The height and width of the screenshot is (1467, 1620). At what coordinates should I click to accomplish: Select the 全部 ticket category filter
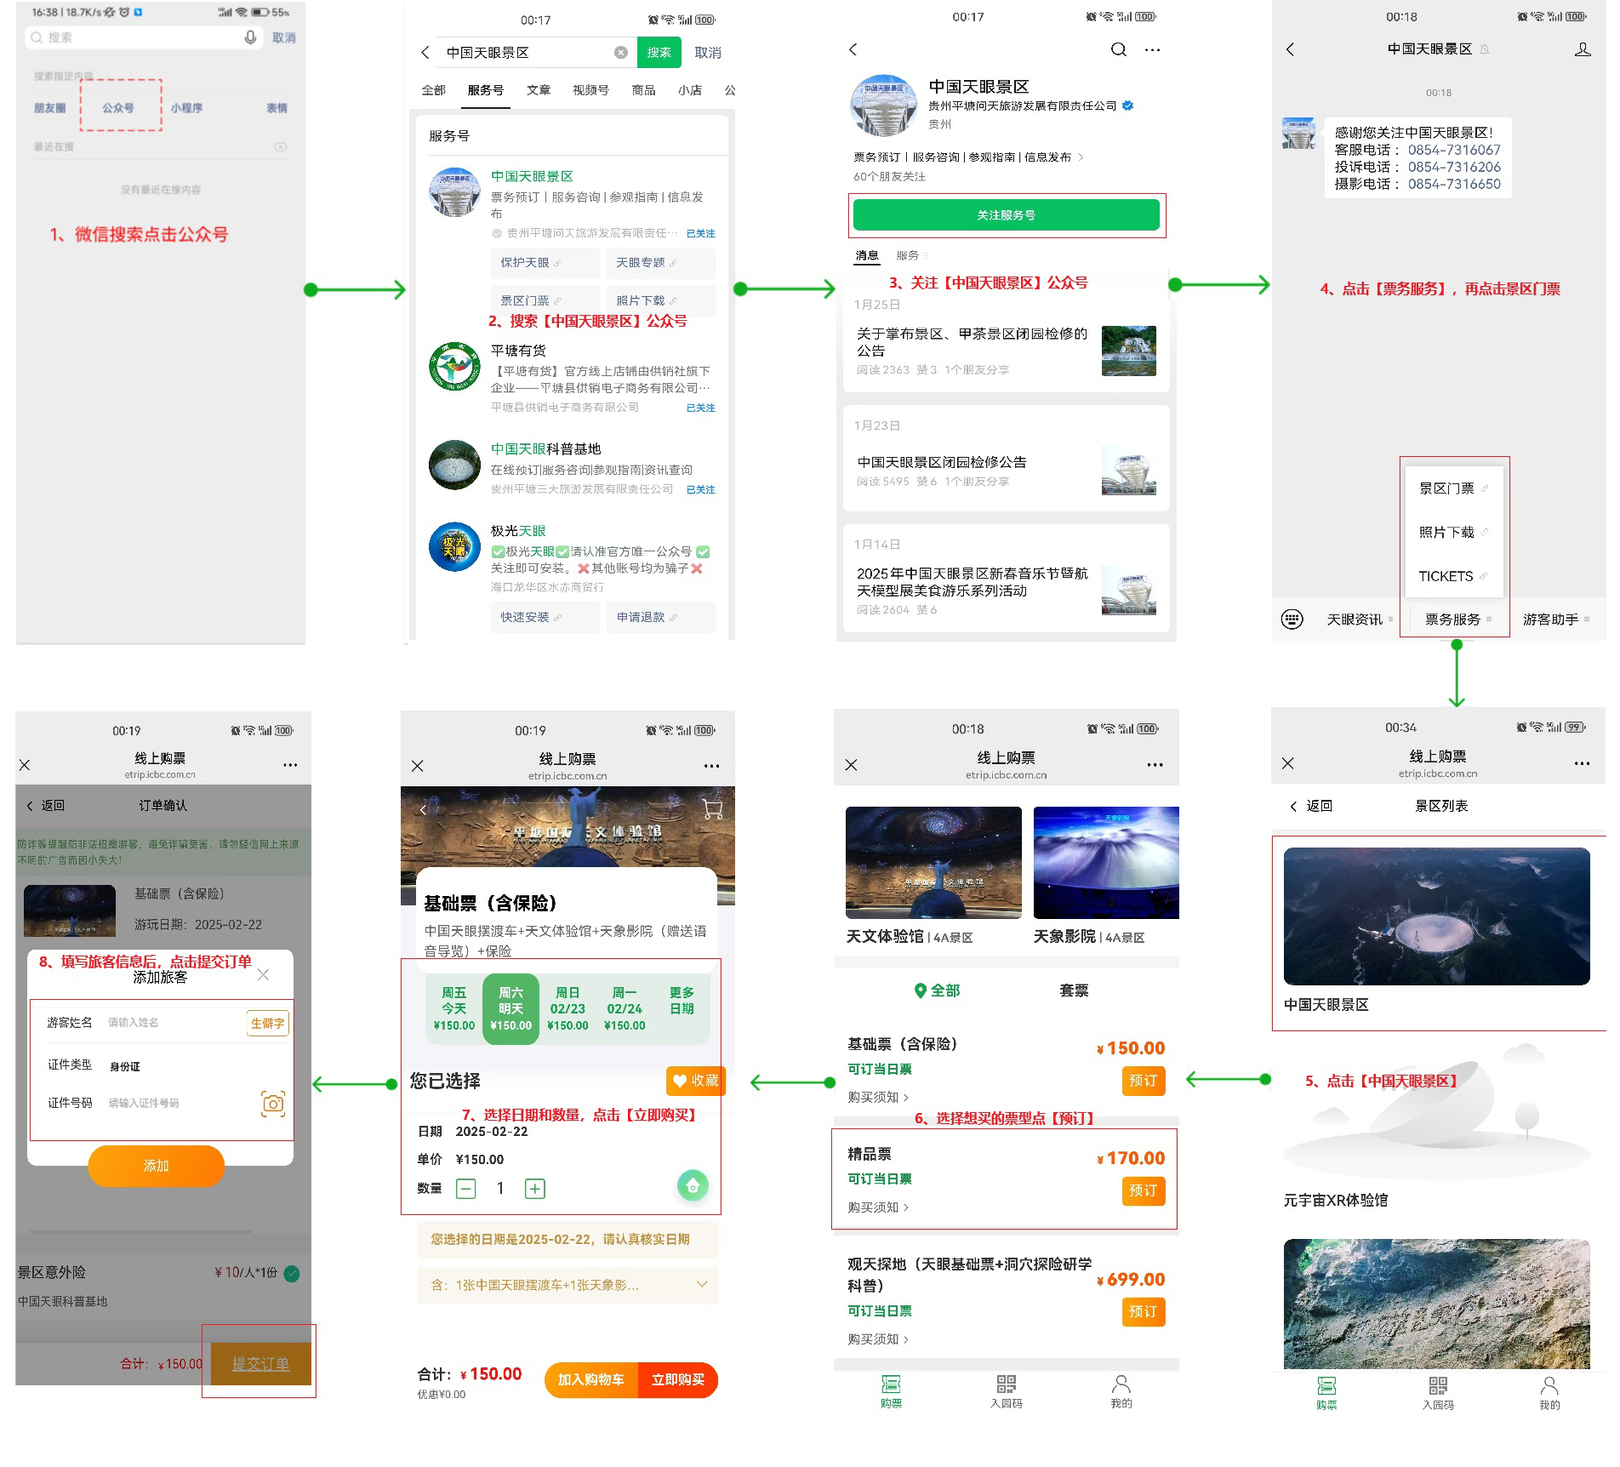pyautogui.click(x=937, y=990)
